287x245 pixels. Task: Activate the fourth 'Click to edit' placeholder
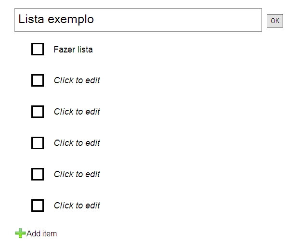77,174
